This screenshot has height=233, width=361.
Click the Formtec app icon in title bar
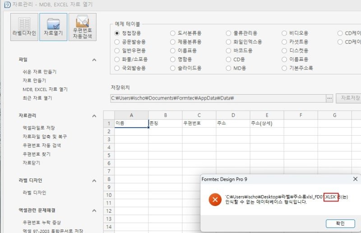pyautogui.click(x=7, y=5)
